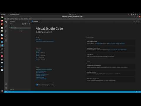Open the Edit menu
Screen dimensions: 141x106
[8, 19]
